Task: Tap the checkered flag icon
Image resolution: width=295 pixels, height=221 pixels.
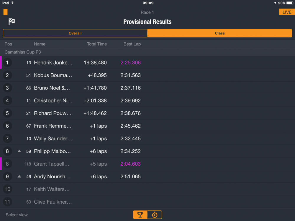Action: pyautogui.click(x=12, y=22)
